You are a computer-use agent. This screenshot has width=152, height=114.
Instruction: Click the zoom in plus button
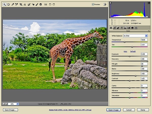[x=6, y=104]
